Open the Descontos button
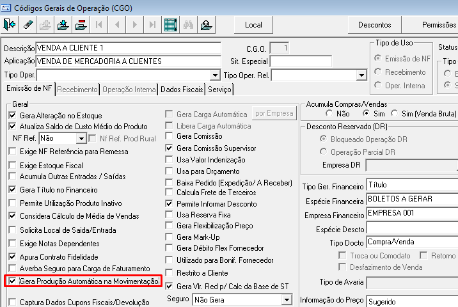The image size is (458, 307). click(374, 25)
